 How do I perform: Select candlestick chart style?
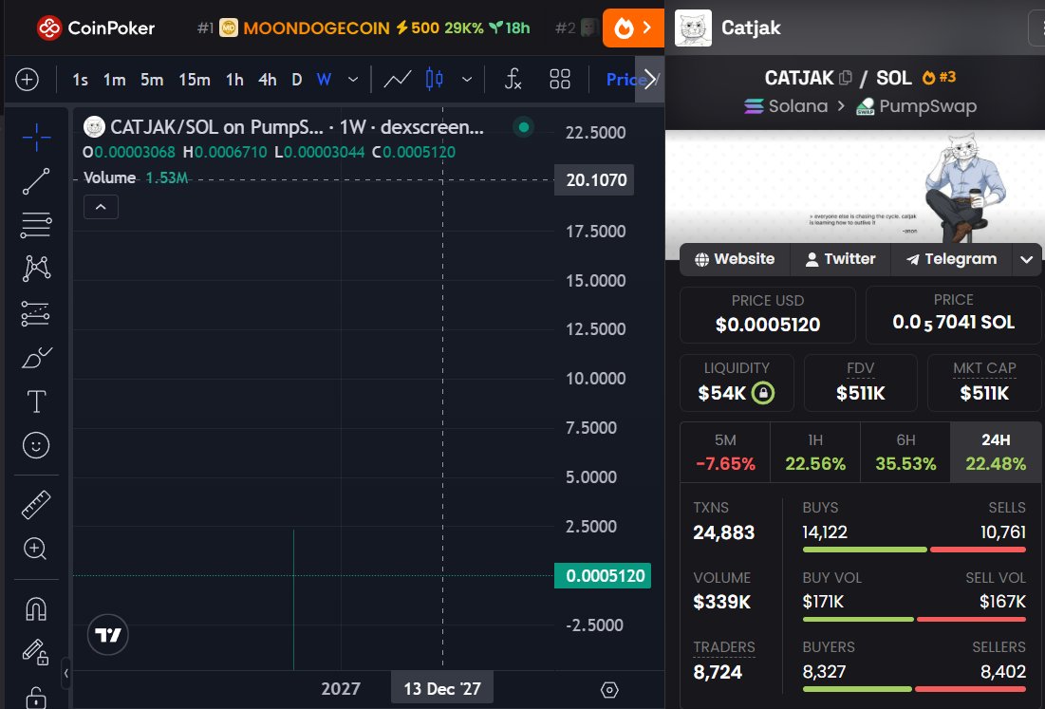434,79
